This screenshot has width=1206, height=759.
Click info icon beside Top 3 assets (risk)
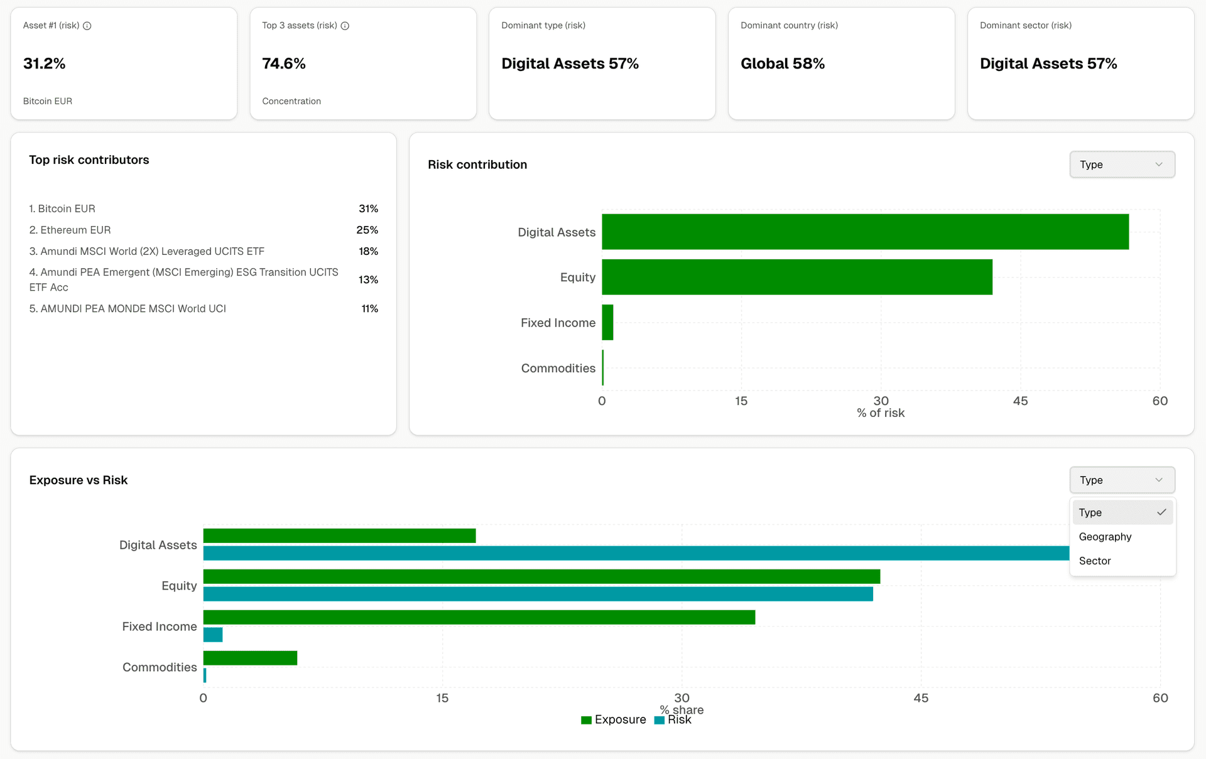click(345, 26)
